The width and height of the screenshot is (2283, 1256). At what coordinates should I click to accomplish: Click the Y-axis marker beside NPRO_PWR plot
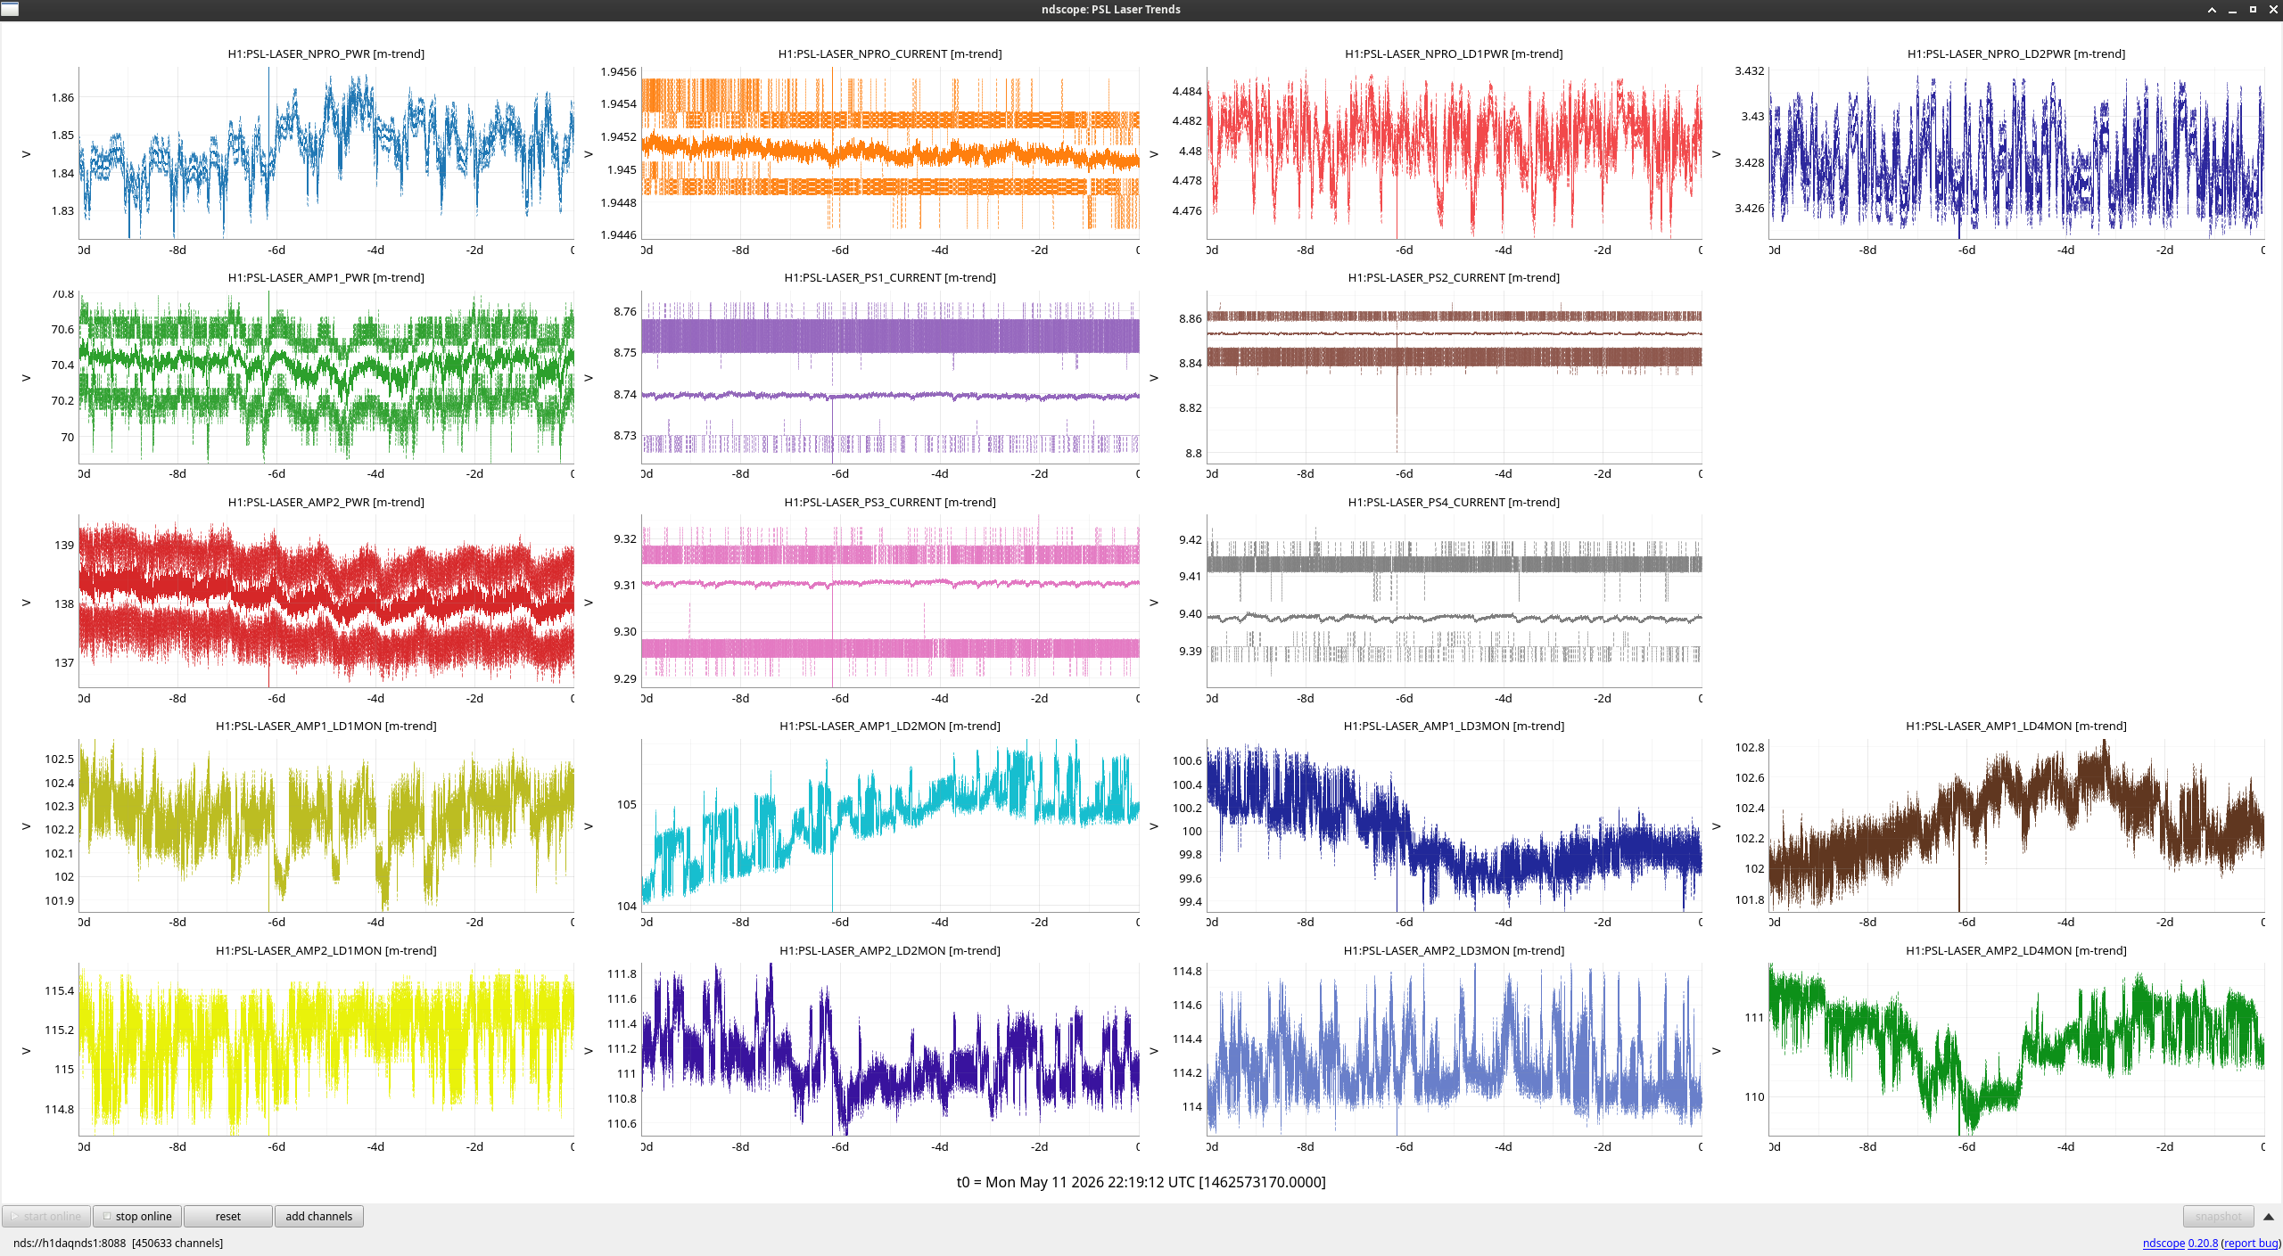[27, 154]
